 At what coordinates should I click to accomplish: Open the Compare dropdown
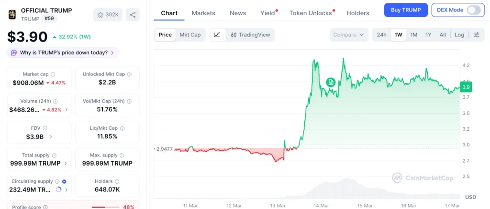[x=349, y=35]
